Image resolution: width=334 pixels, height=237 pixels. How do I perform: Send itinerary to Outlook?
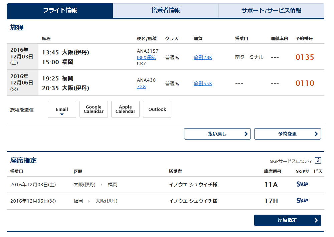157,109
